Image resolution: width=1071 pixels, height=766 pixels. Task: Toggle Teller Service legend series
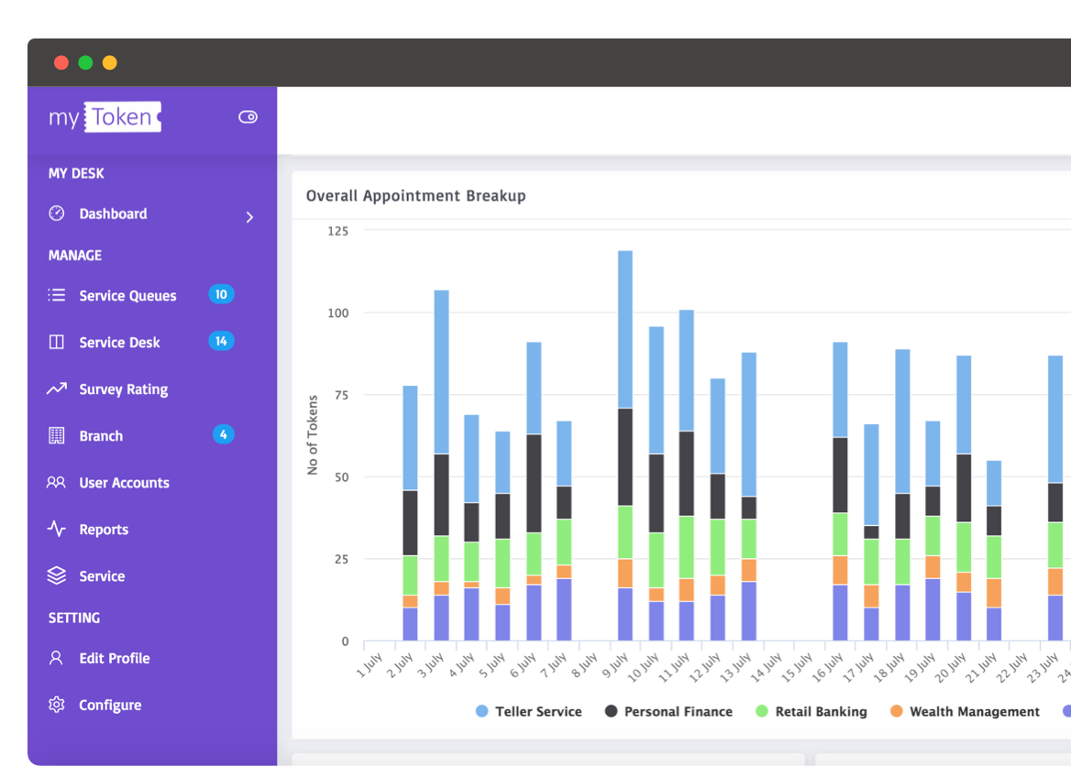coord(529,711)
